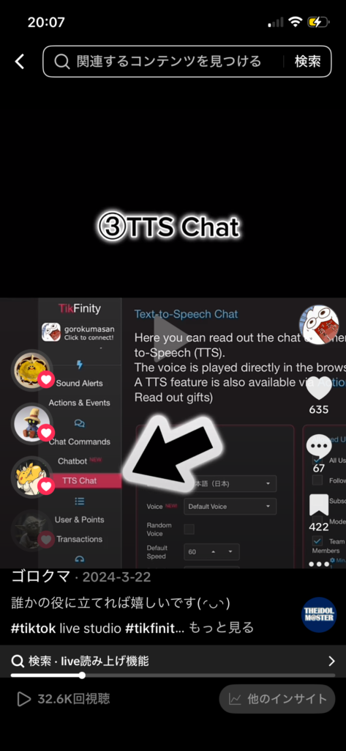Tap the magnifier icon in search field
This screenshot has width=346, height=751.
(x=61, y=62)
